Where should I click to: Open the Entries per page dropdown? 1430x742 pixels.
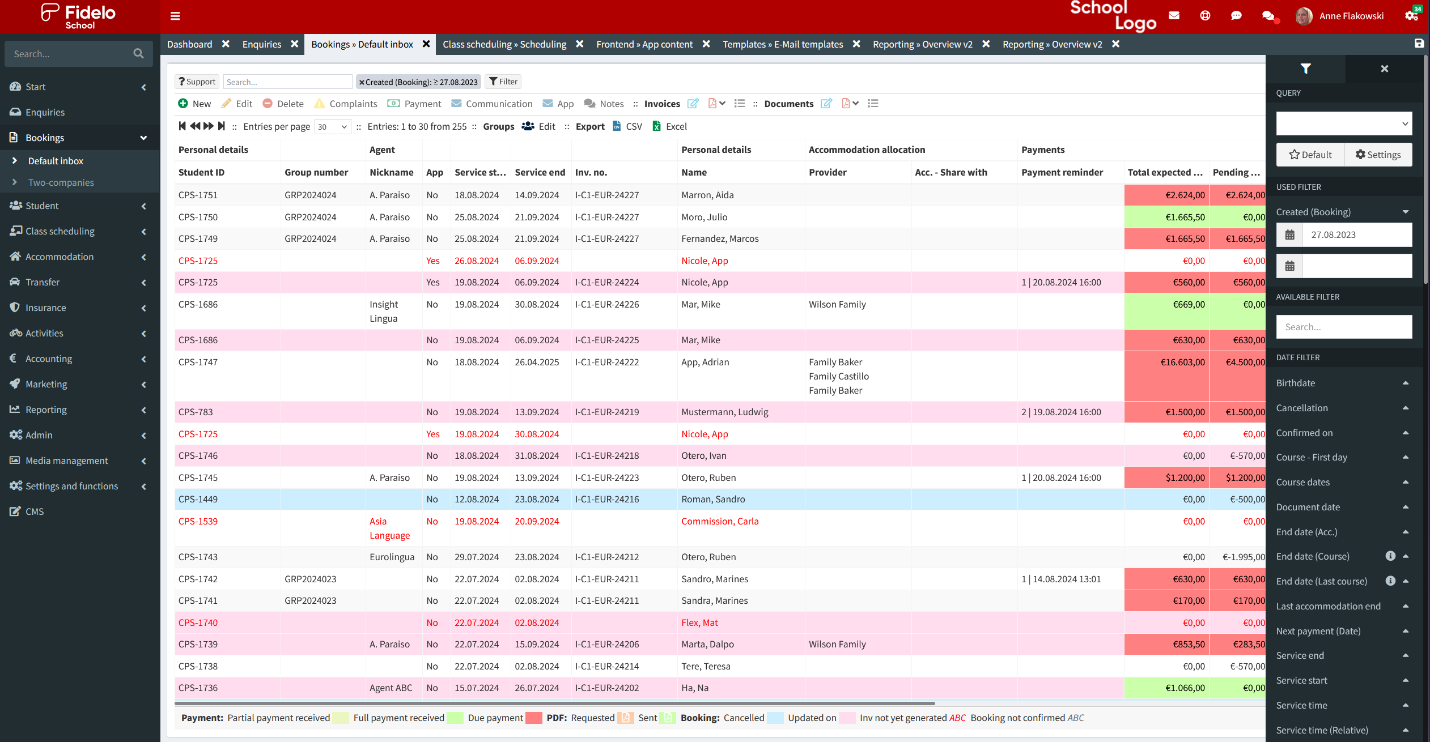tap(333, 127)
